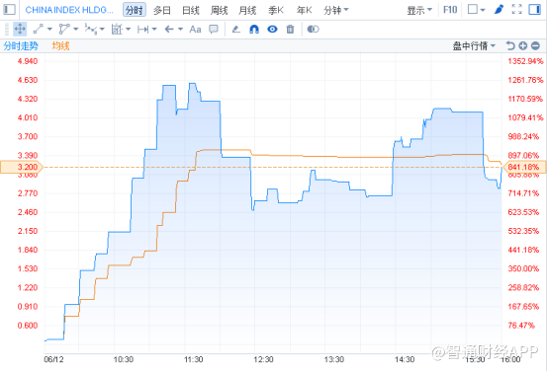Open the 分钟 minute interval dropdown

click(336, 10)
